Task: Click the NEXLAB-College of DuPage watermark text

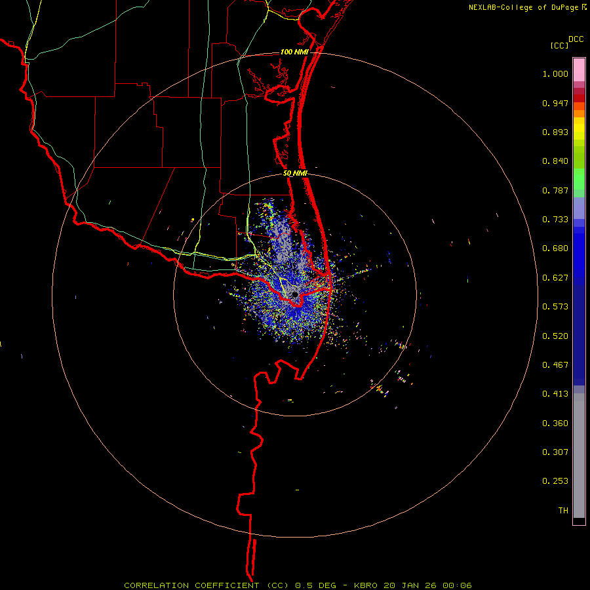Action: tap(523, 7)
